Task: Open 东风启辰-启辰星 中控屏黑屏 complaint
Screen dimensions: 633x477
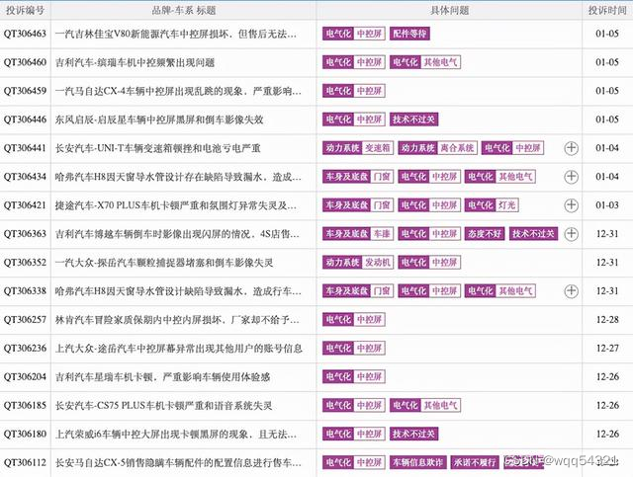Action: [159, 119]
